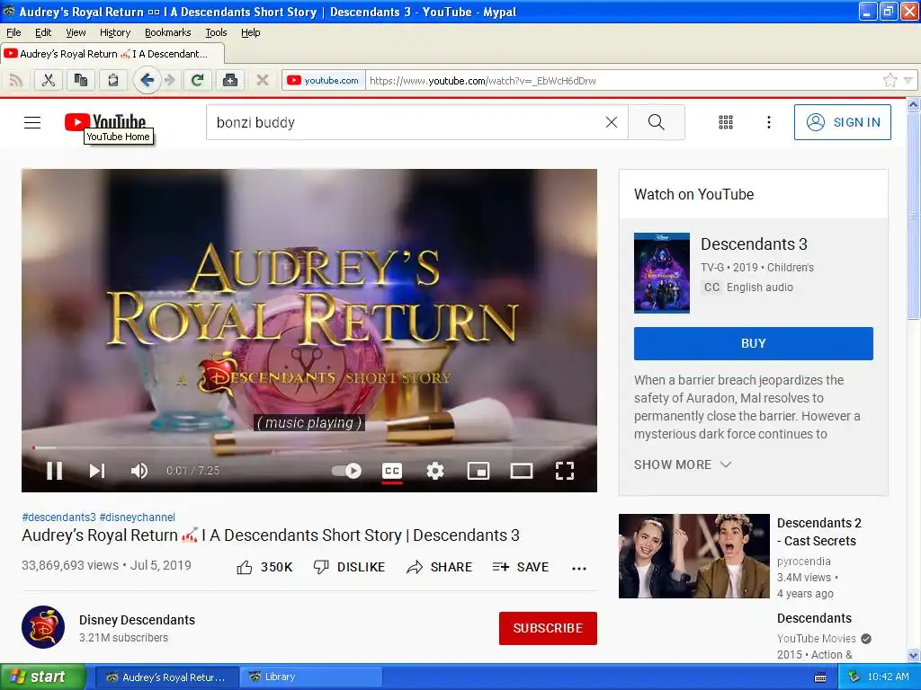
Task: Mute the video volume speaker
Action: point(139,471)
